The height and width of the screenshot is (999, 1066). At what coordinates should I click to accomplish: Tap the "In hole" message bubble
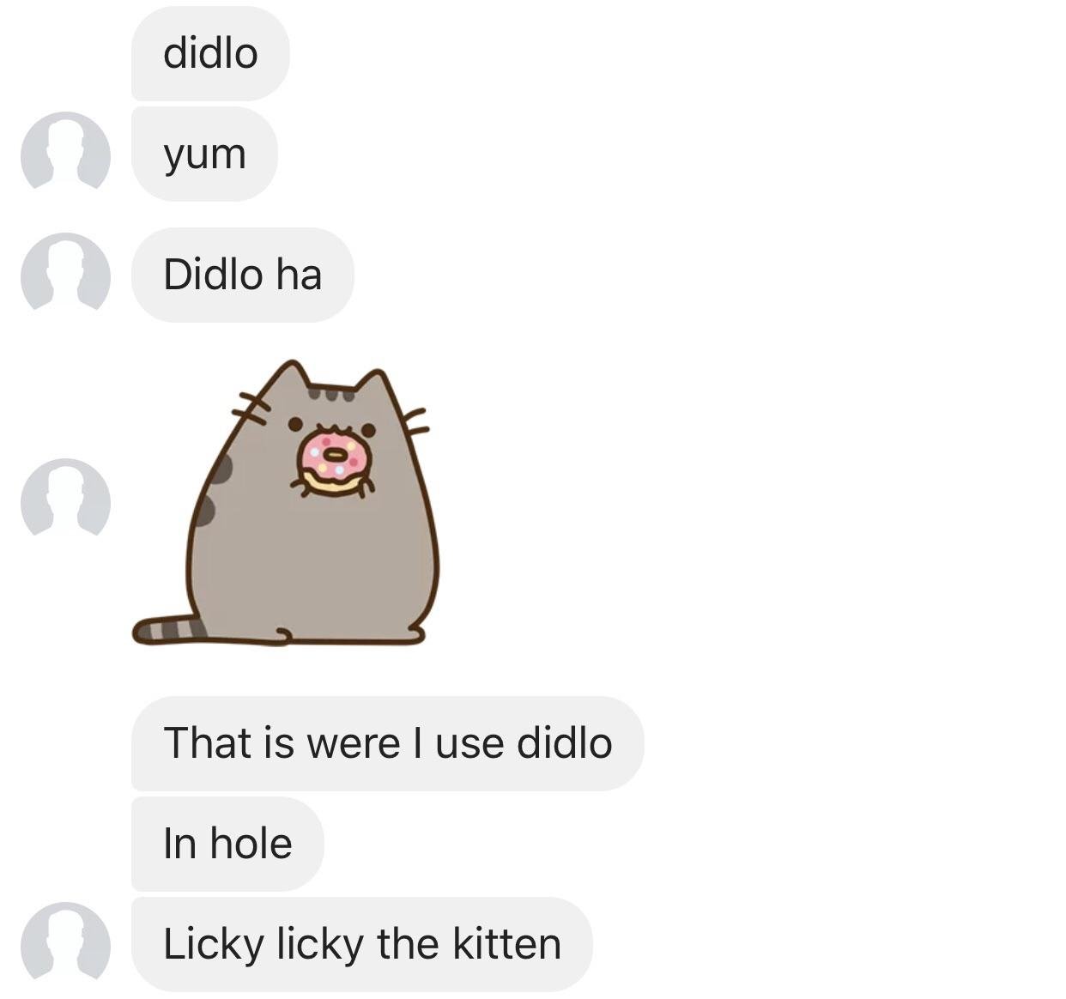pos(227,844)
